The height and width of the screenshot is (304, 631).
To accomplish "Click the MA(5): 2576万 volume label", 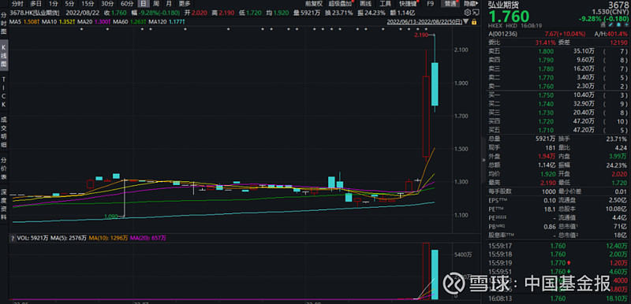I will point(69,238).
